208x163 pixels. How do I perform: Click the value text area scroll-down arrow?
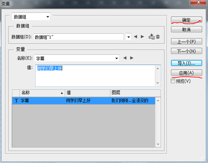pyautogui.click(x=158, y=83)
